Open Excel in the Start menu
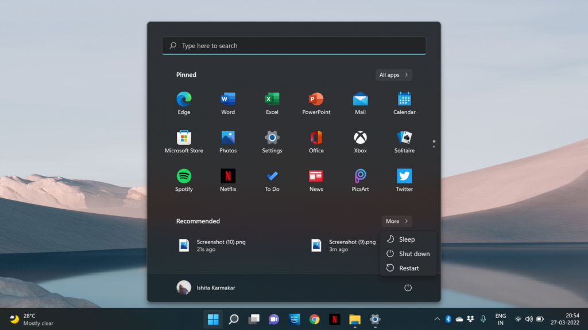The height and width of the screenshot is (330, 588). (x=272, y=103)
